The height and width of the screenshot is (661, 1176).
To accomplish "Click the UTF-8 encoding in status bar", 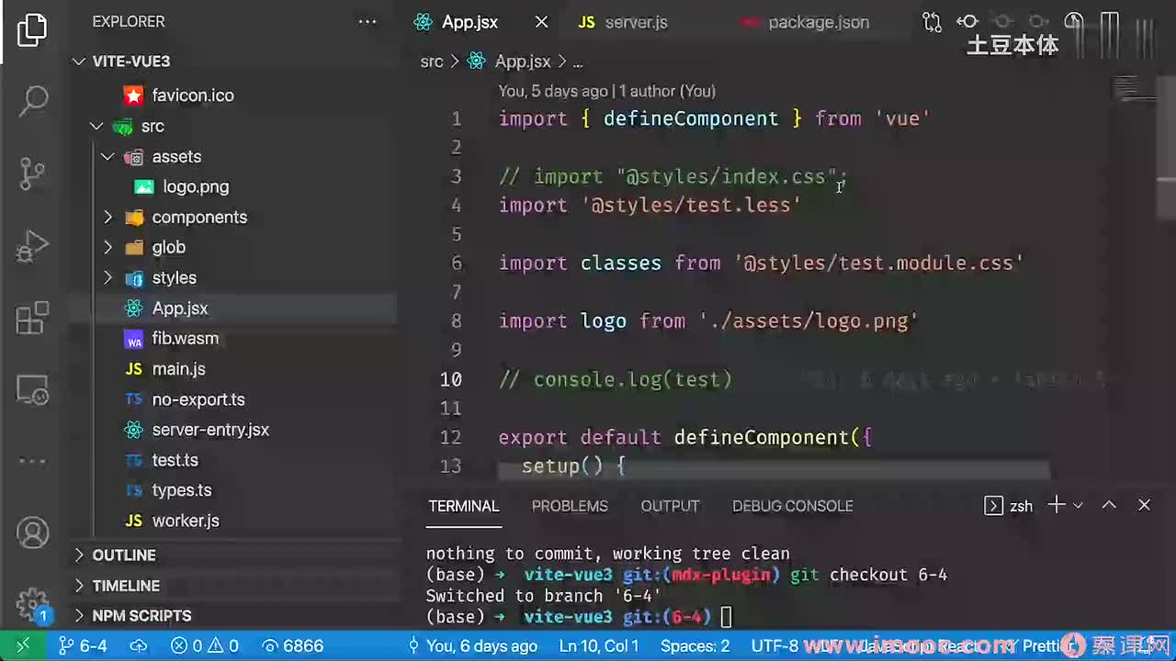I will pyautogui.click(x=775, y=646).
